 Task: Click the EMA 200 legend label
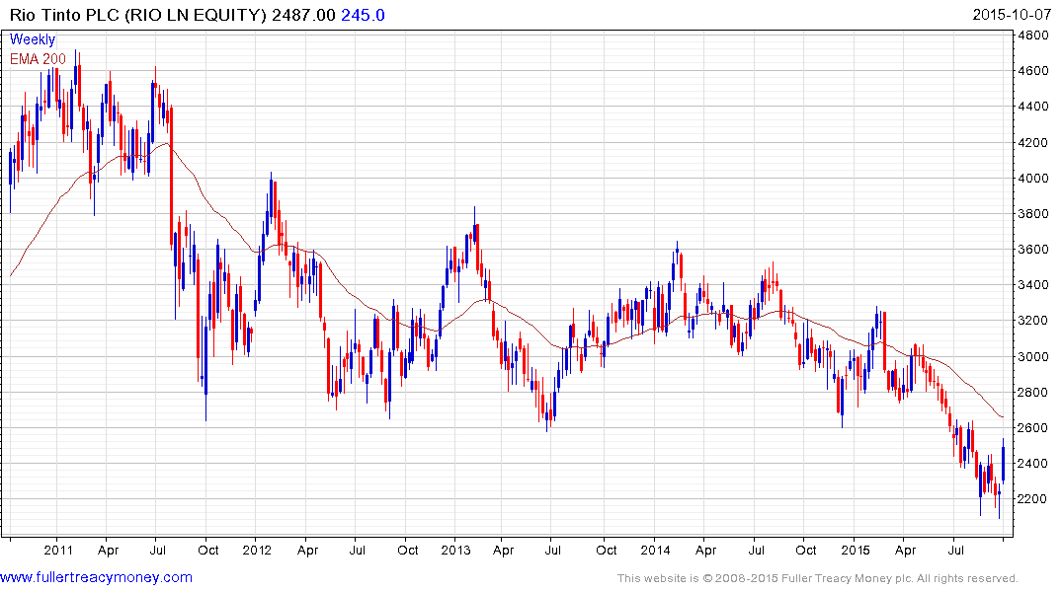(x=38, y=59)
